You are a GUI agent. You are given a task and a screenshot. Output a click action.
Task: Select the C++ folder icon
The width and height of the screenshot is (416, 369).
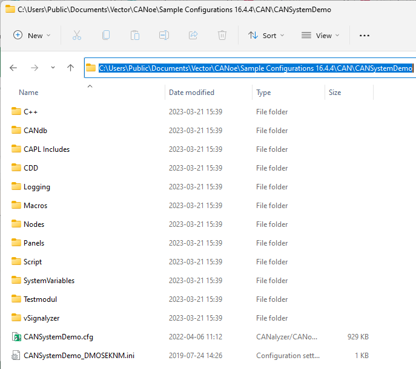(16, 111)
